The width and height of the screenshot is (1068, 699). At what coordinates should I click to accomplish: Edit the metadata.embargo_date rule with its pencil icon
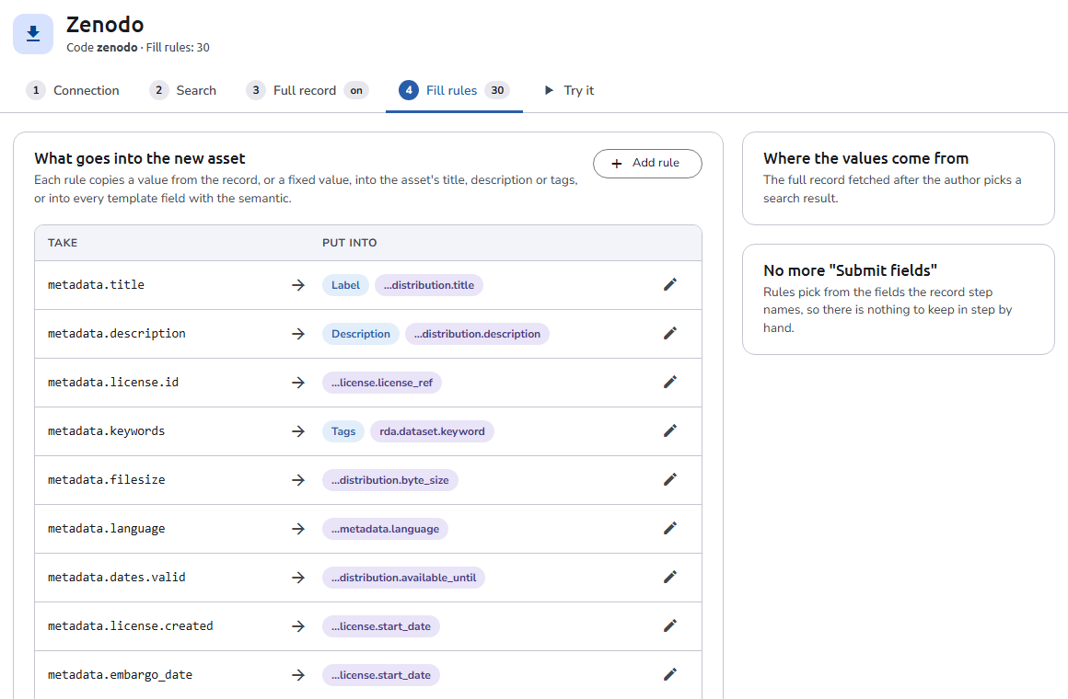pos(670,674)
